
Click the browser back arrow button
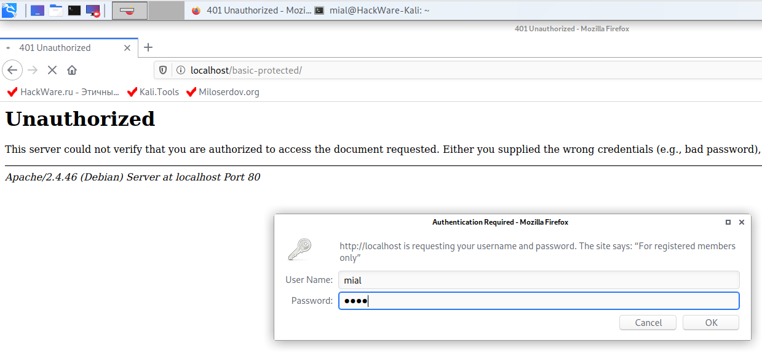point(12,70)
